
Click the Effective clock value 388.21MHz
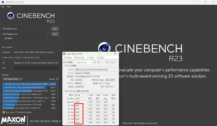(x=111, y=80)
